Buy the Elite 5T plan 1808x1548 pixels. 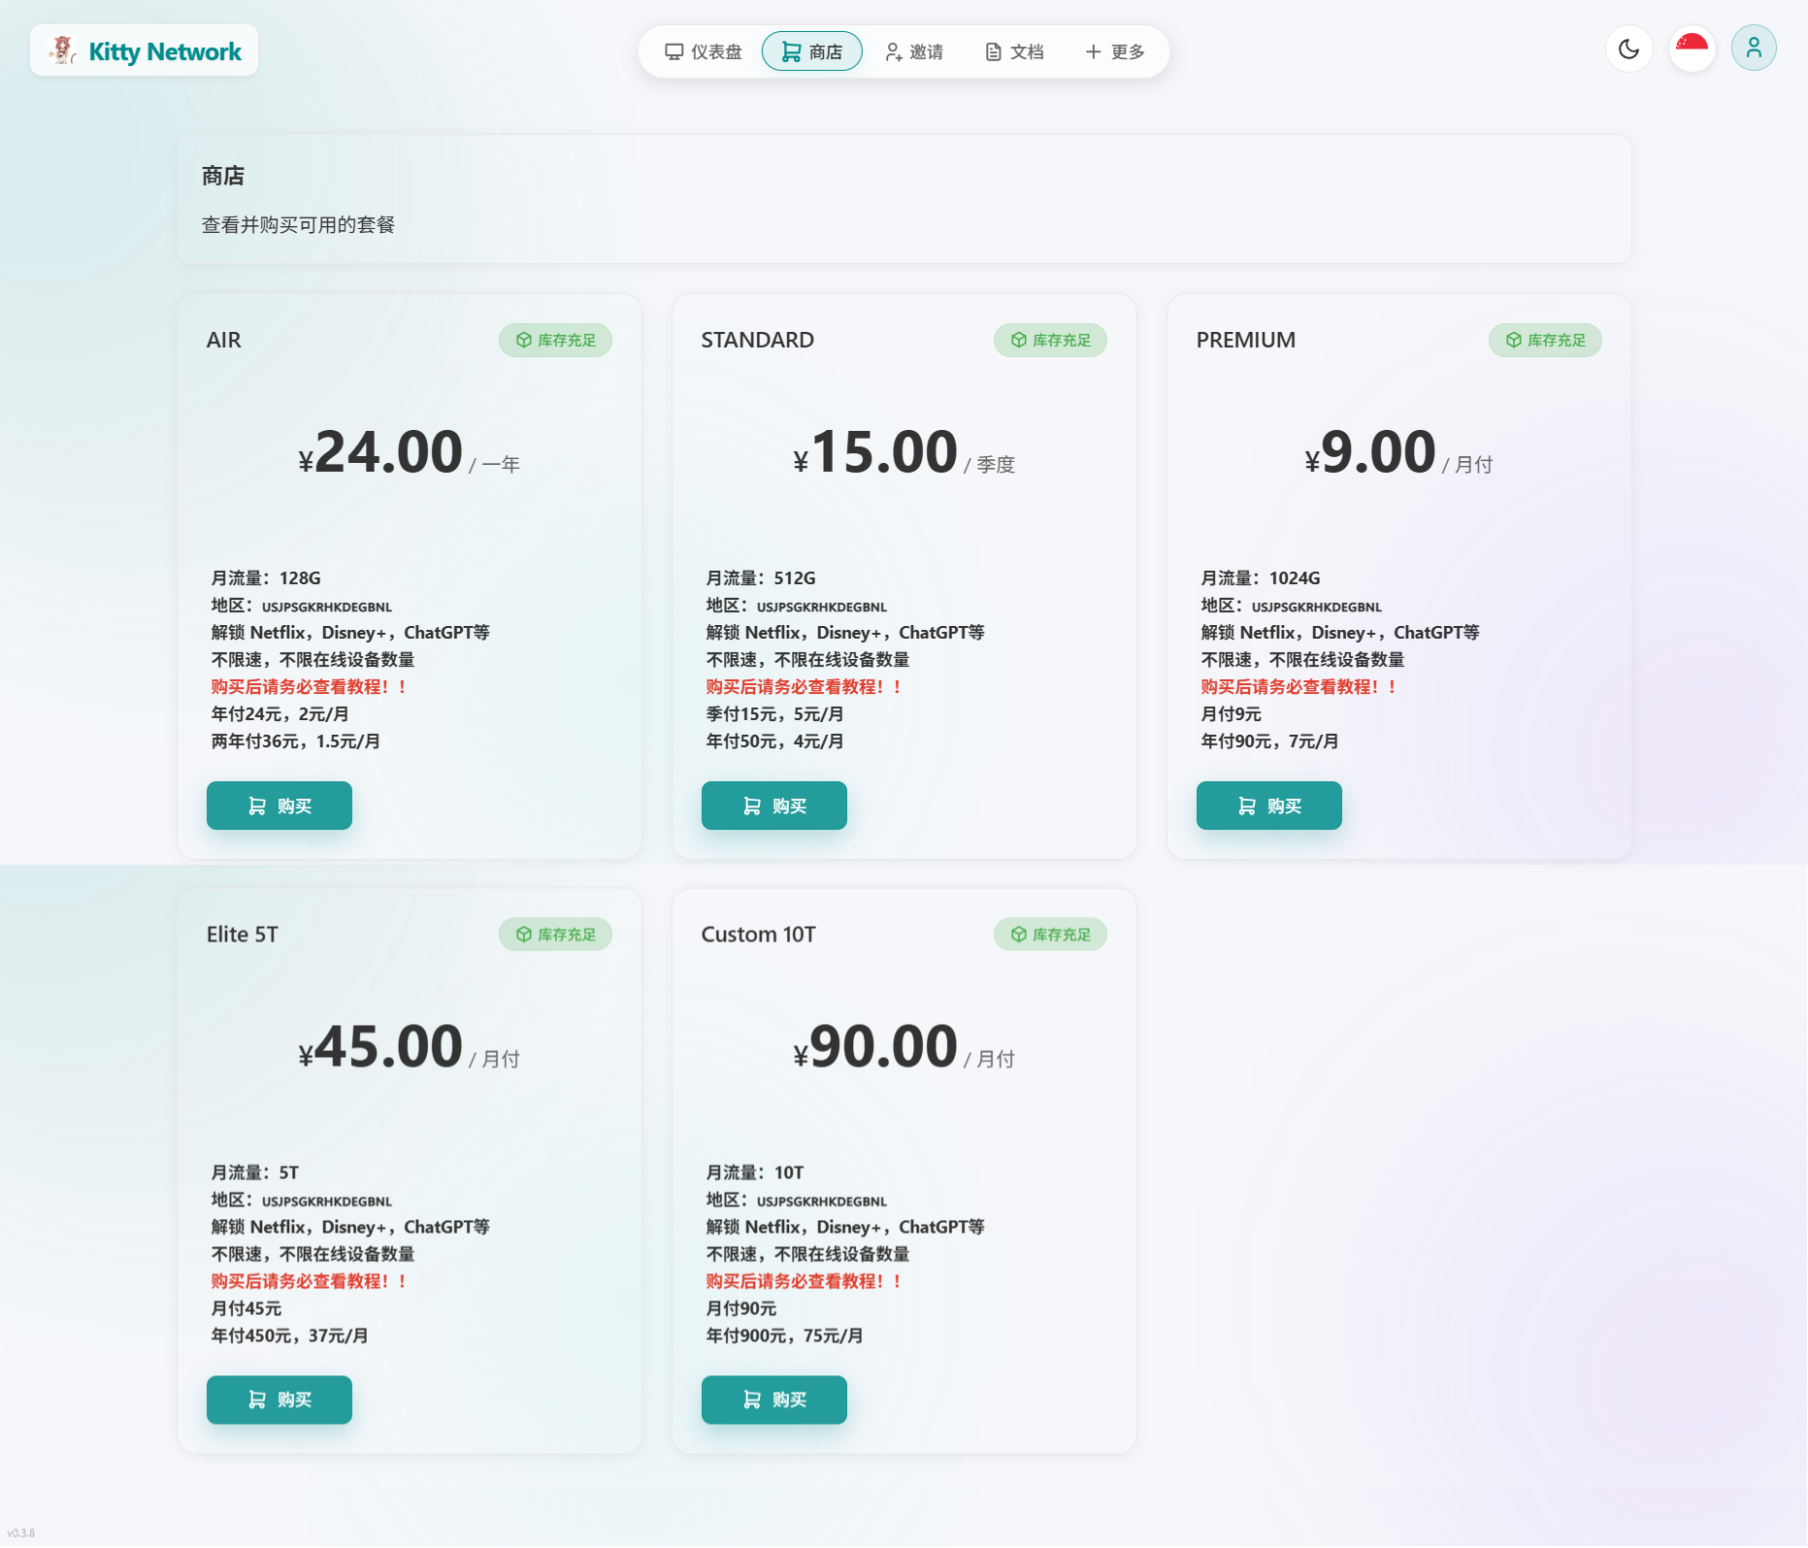[279, 1400]
